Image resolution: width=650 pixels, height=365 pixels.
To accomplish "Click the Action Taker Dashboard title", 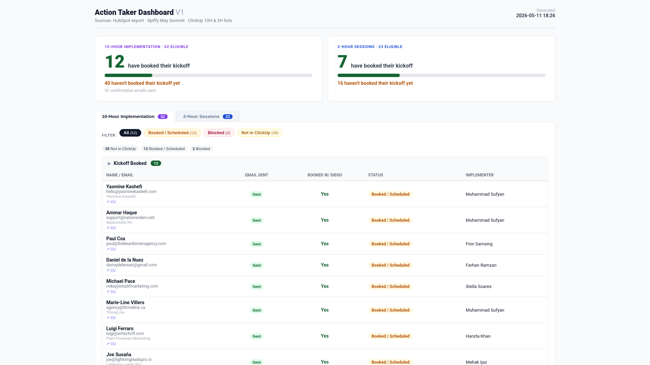I will click(134, 13).
